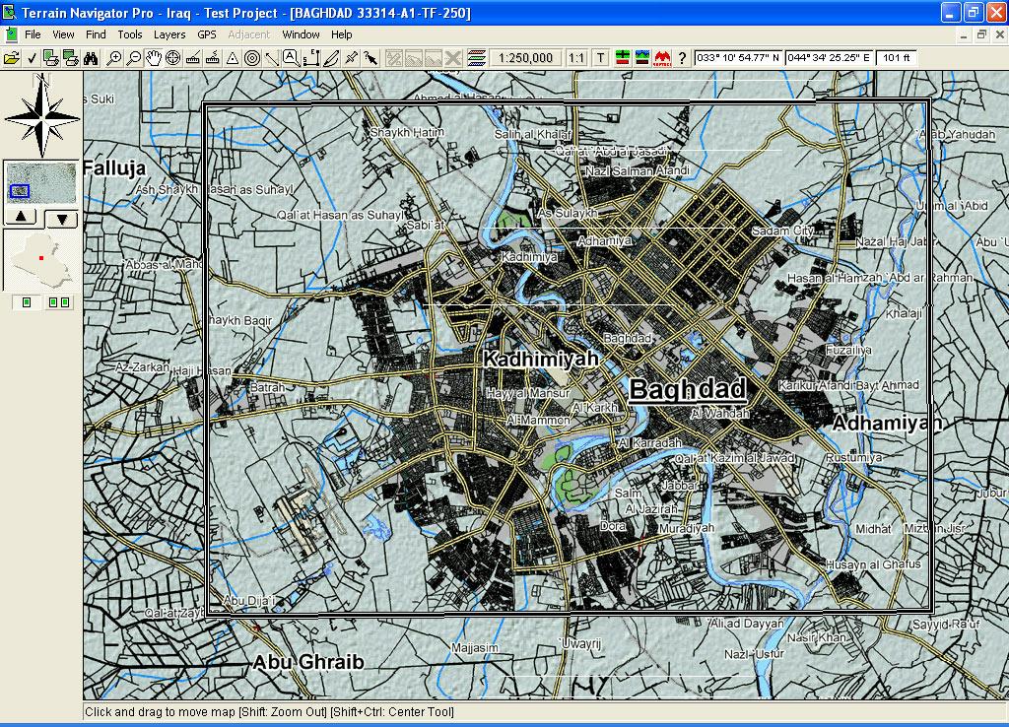
Task: Open the GPS menu
Action: pos(207,34)
